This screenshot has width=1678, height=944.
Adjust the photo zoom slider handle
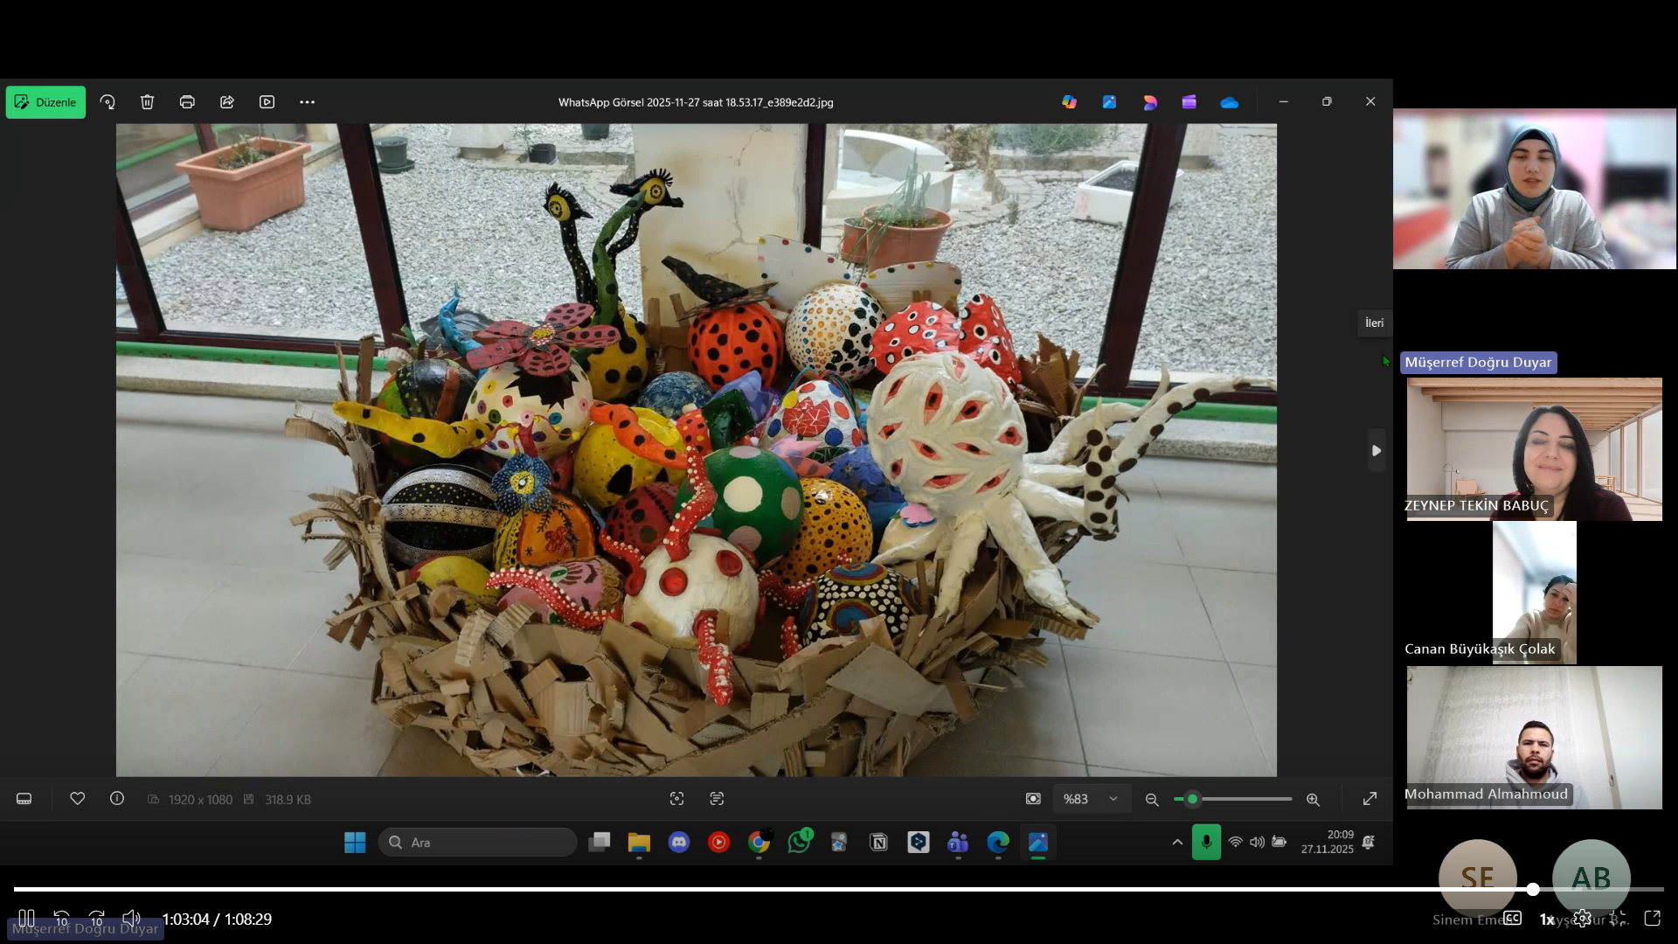pos(1192,799)
